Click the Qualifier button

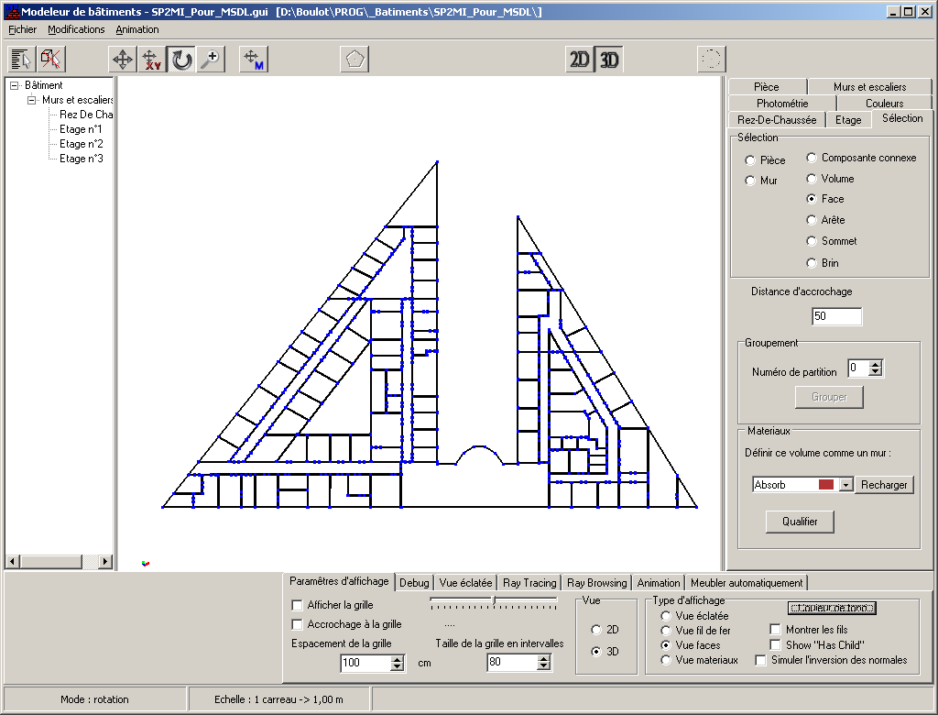tap(801, 522)
